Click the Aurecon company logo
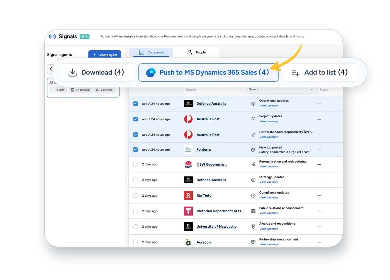 tap(188, 242)
